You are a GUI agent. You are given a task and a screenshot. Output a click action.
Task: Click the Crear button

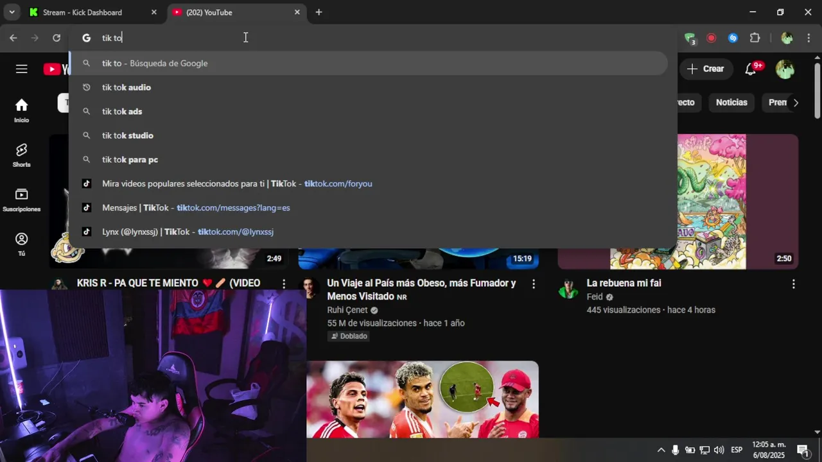click(705, 69)
